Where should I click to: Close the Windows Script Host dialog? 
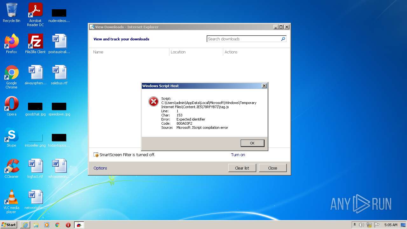(264, 86)
